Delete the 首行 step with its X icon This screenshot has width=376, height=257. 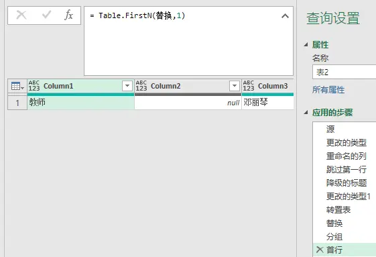tap(320, 250)
